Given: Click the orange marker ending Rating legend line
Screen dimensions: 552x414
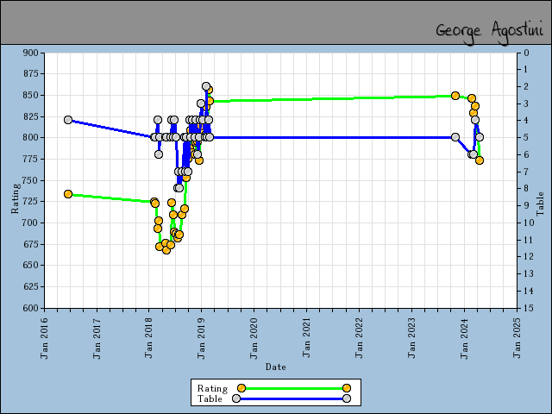Looking at the screenshot, I should 347,388.
